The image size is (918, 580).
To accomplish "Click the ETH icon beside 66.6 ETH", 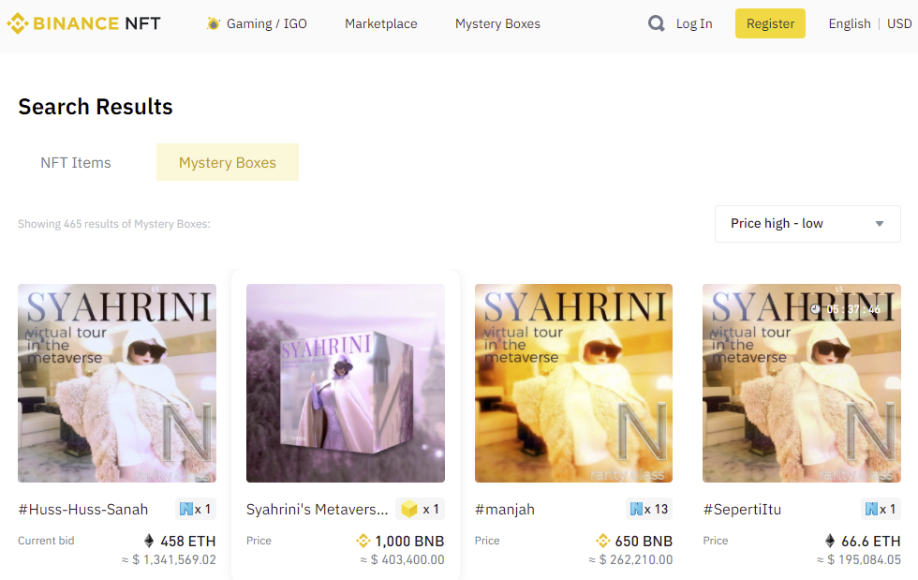I will (x=830, y=541).
